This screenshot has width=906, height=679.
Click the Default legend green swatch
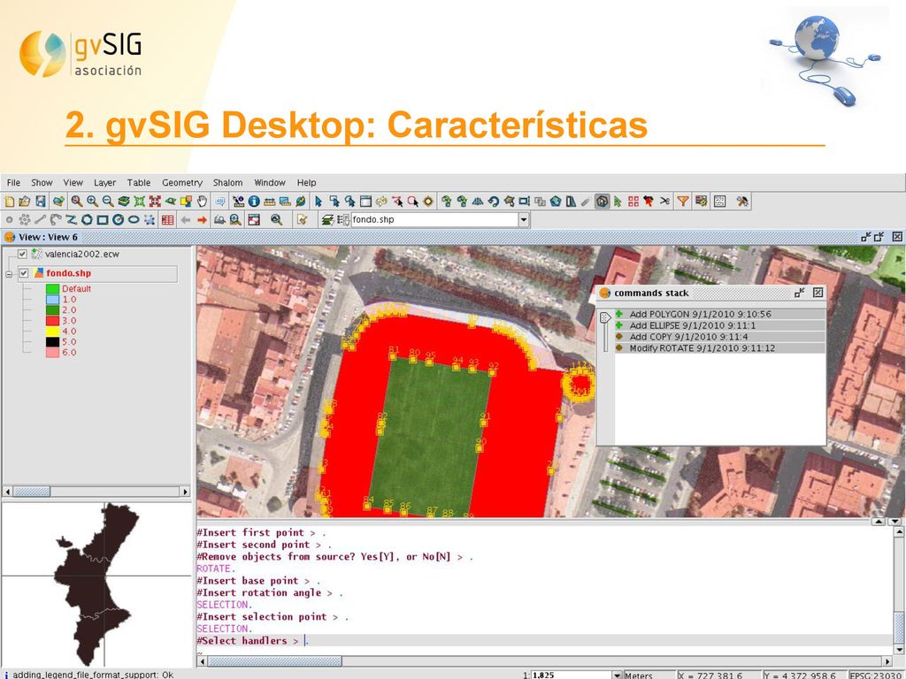52,289
